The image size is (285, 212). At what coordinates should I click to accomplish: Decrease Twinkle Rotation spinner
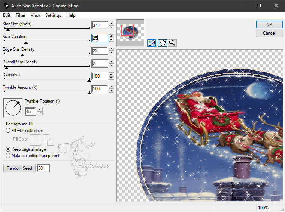tap(40, 113)
